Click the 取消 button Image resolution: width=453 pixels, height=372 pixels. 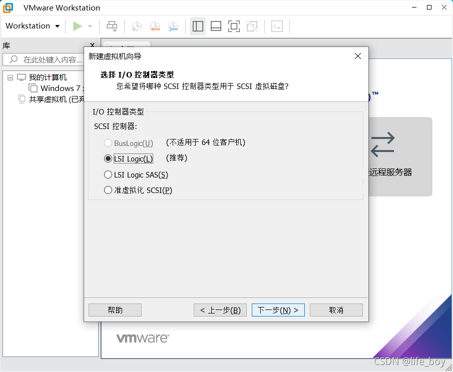point(336,310)
